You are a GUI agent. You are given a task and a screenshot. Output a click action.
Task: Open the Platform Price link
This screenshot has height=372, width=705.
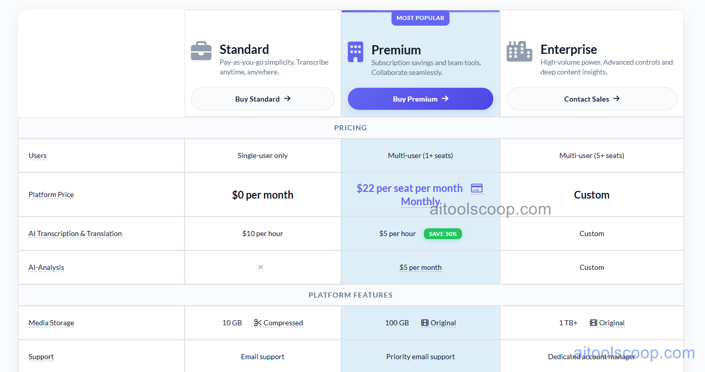click(x=51, y=194)
